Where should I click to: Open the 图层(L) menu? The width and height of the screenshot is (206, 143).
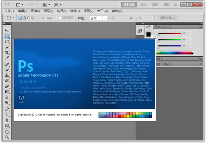tap(48, 11)
